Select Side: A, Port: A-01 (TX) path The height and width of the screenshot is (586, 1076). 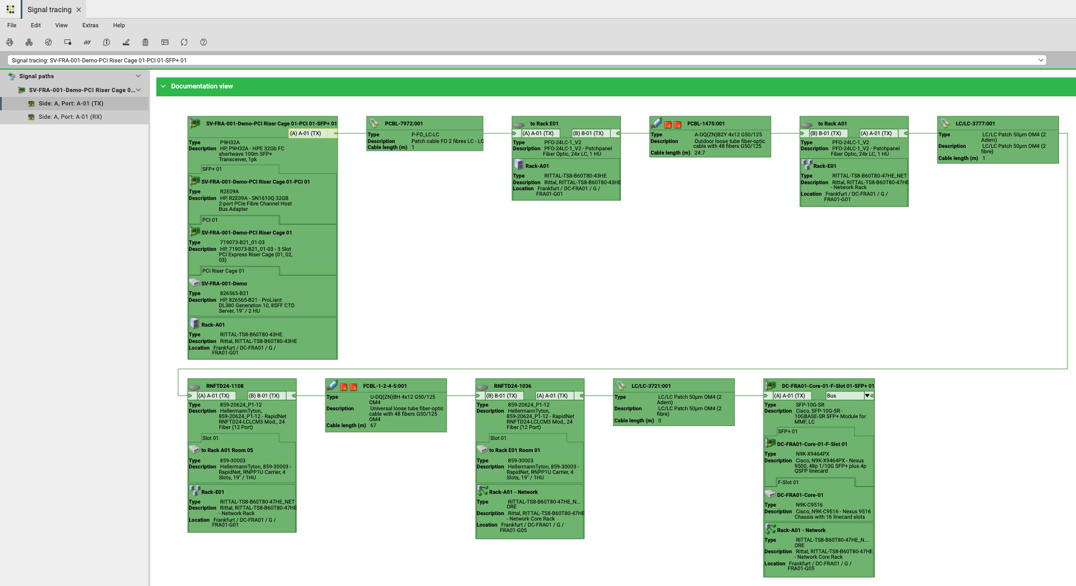[x=71, y=104]
